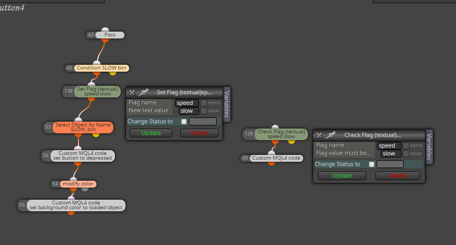Click orange output connector of block 49

click(x=271, y=163)
